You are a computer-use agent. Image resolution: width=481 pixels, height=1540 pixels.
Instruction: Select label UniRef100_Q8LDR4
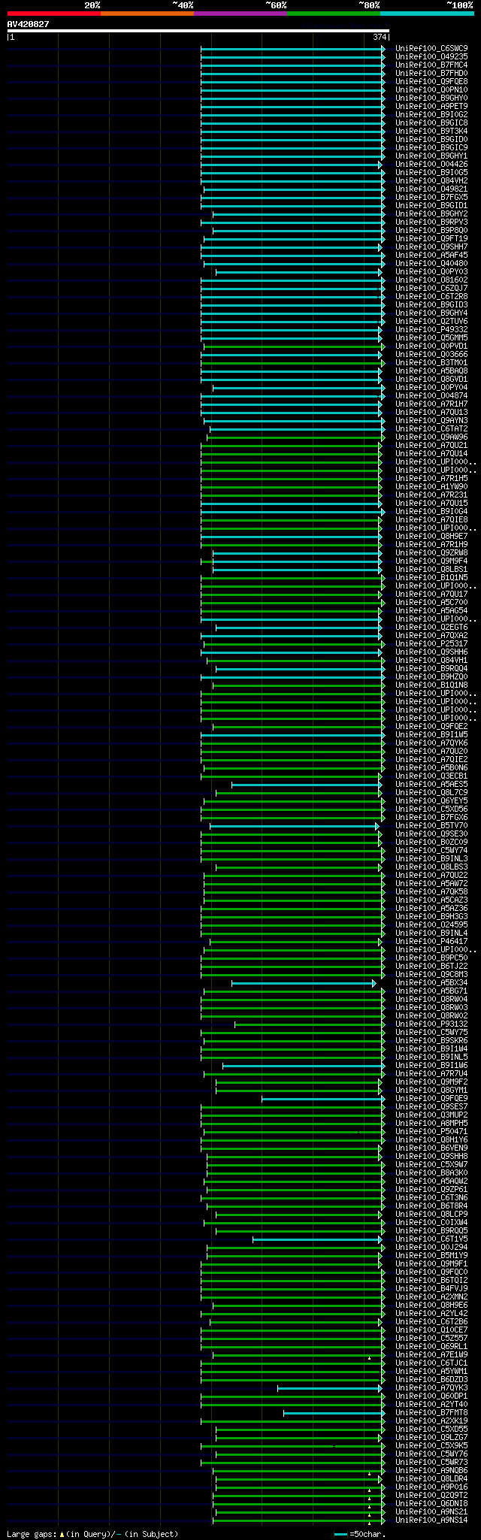tap(431, 1478)
